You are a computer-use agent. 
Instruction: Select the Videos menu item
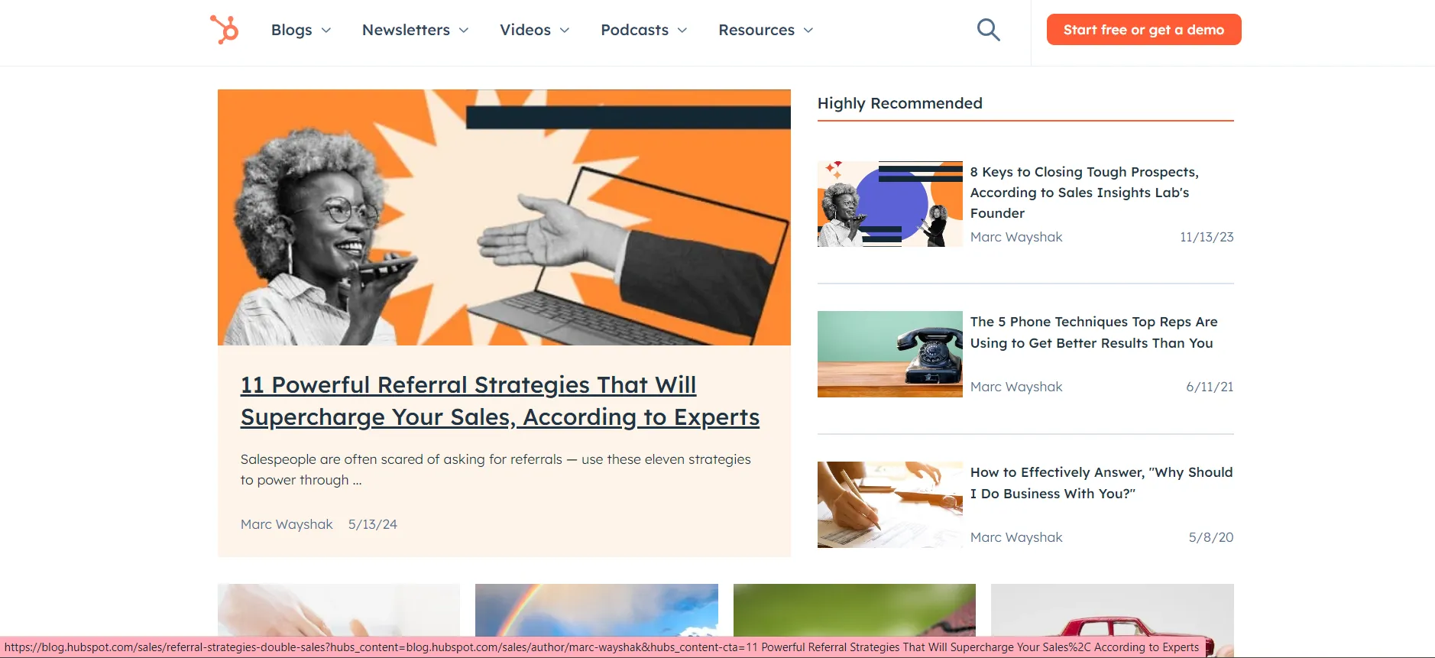tap(525, 30)
